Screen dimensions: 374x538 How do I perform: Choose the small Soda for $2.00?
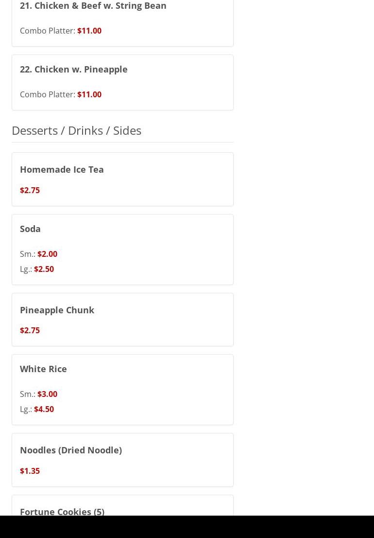pyautogui.click(x=47, y=254)
